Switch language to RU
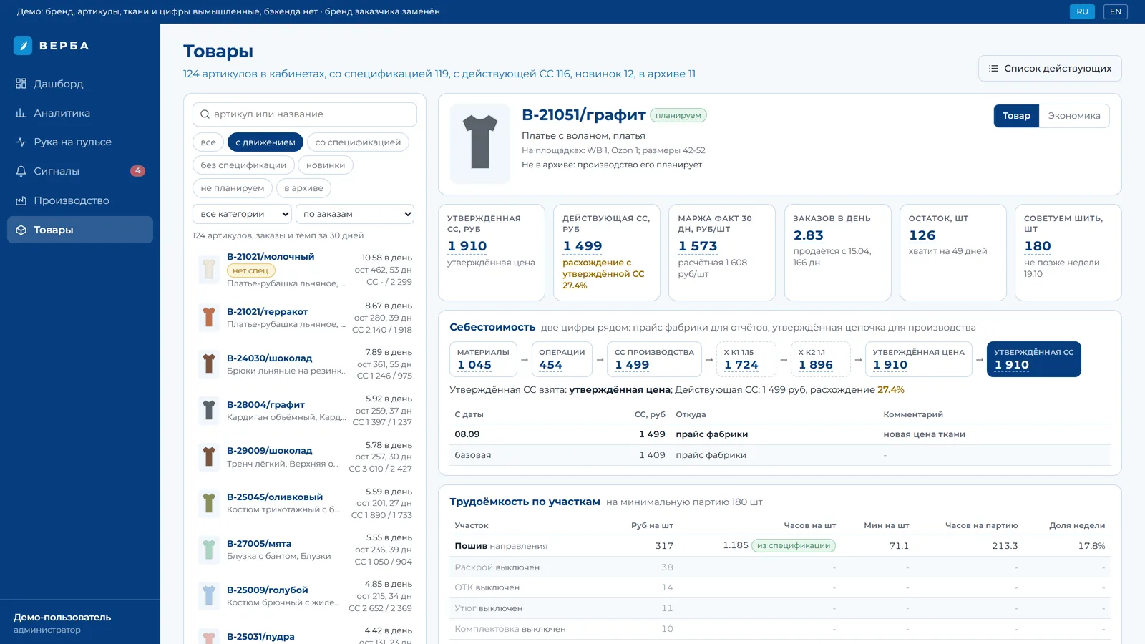The image size is (1145, 644). 1082,11
